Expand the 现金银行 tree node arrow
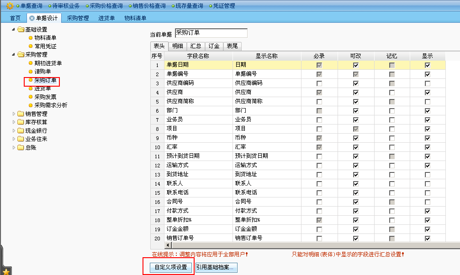This screenshot has width=460, height=275. click(14, 130)
